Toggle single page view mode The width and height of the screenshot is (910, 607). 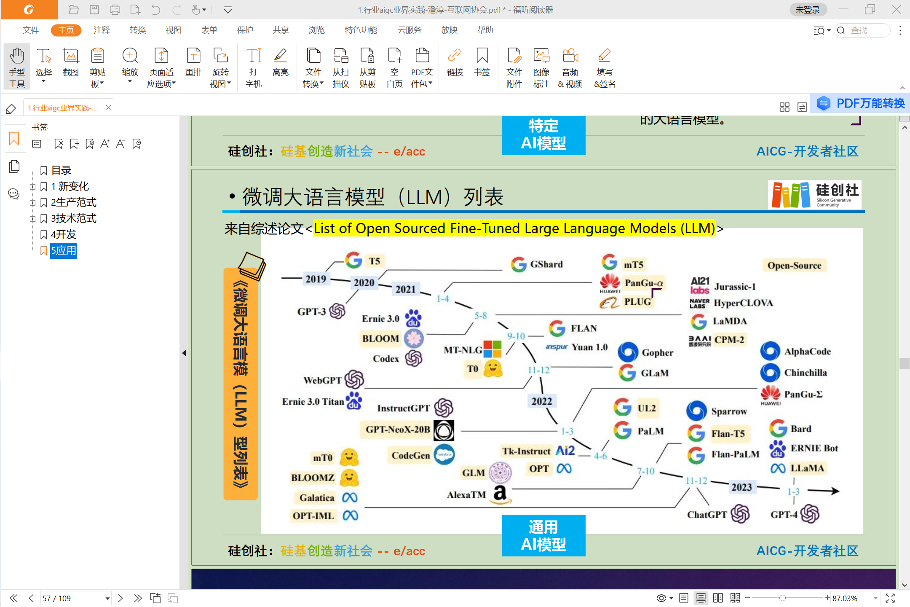coord(684,598)
